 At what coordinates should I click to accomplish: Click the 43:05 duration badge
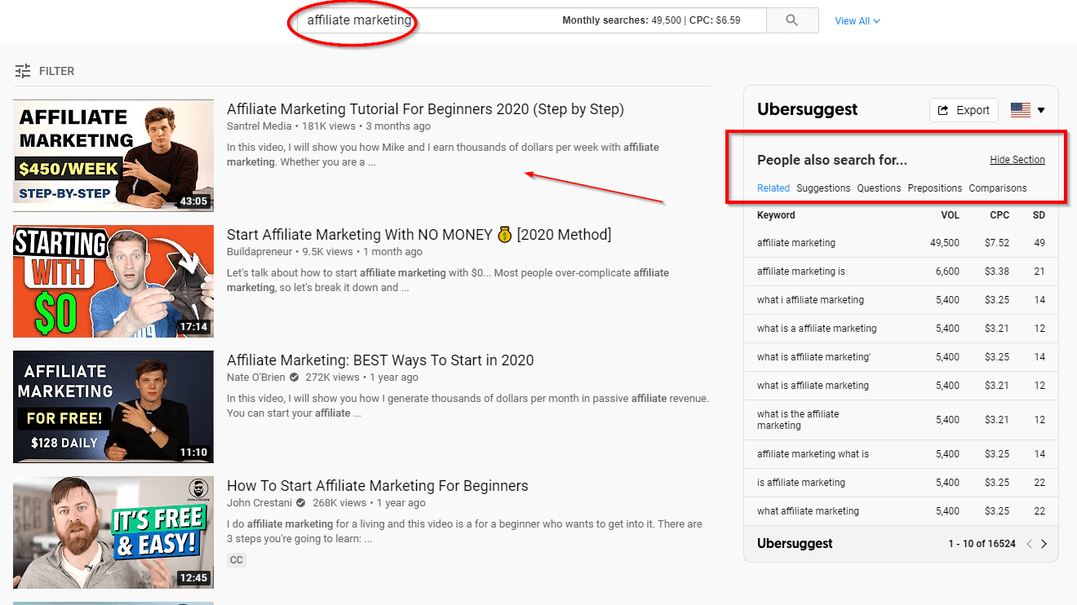click(x=193, y=201)
